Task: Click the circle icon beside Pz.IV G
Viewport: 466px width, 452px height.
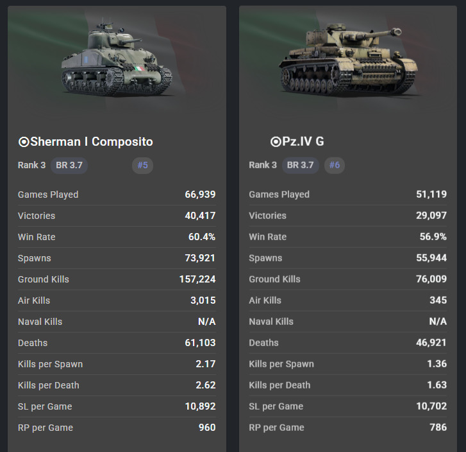Action: pyautogui.click(x=276, y=142)
